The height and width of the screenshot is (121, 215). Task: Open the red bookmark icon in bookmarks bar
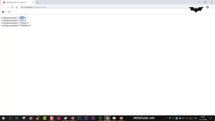9,12
